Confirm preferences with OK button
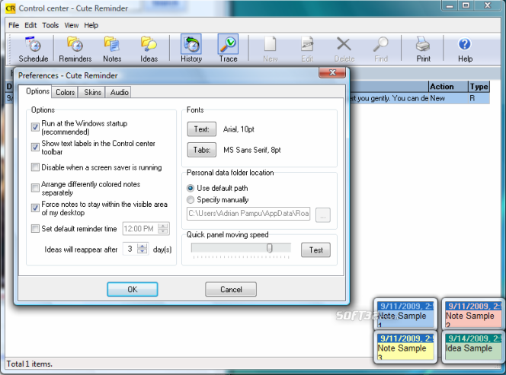This screenshot has height=375, width=506. (x=133, y=289)
